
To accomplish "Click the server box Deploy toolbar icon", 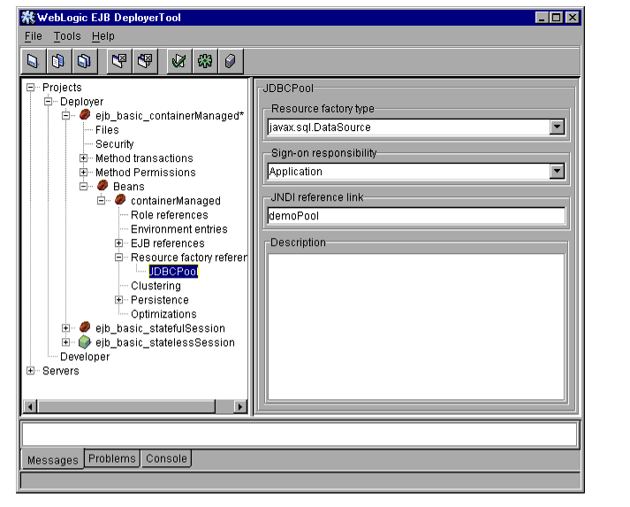I will click(231, 61).
